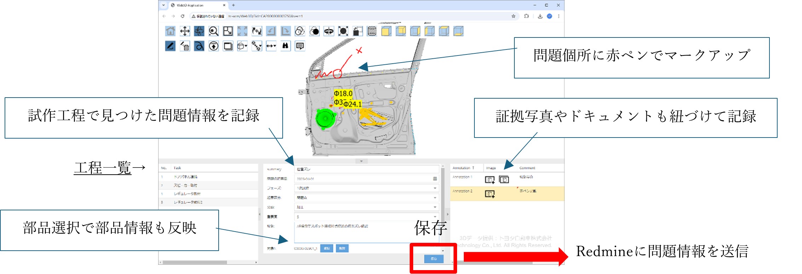Click the add image icon for Annotation 2

point(490,194)
